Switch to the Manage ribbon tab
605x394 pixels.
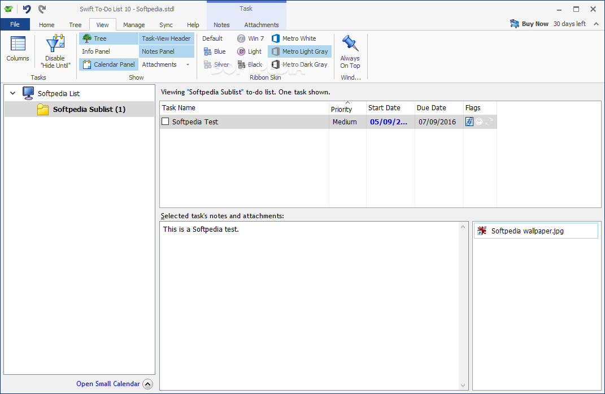pos(134,25)
